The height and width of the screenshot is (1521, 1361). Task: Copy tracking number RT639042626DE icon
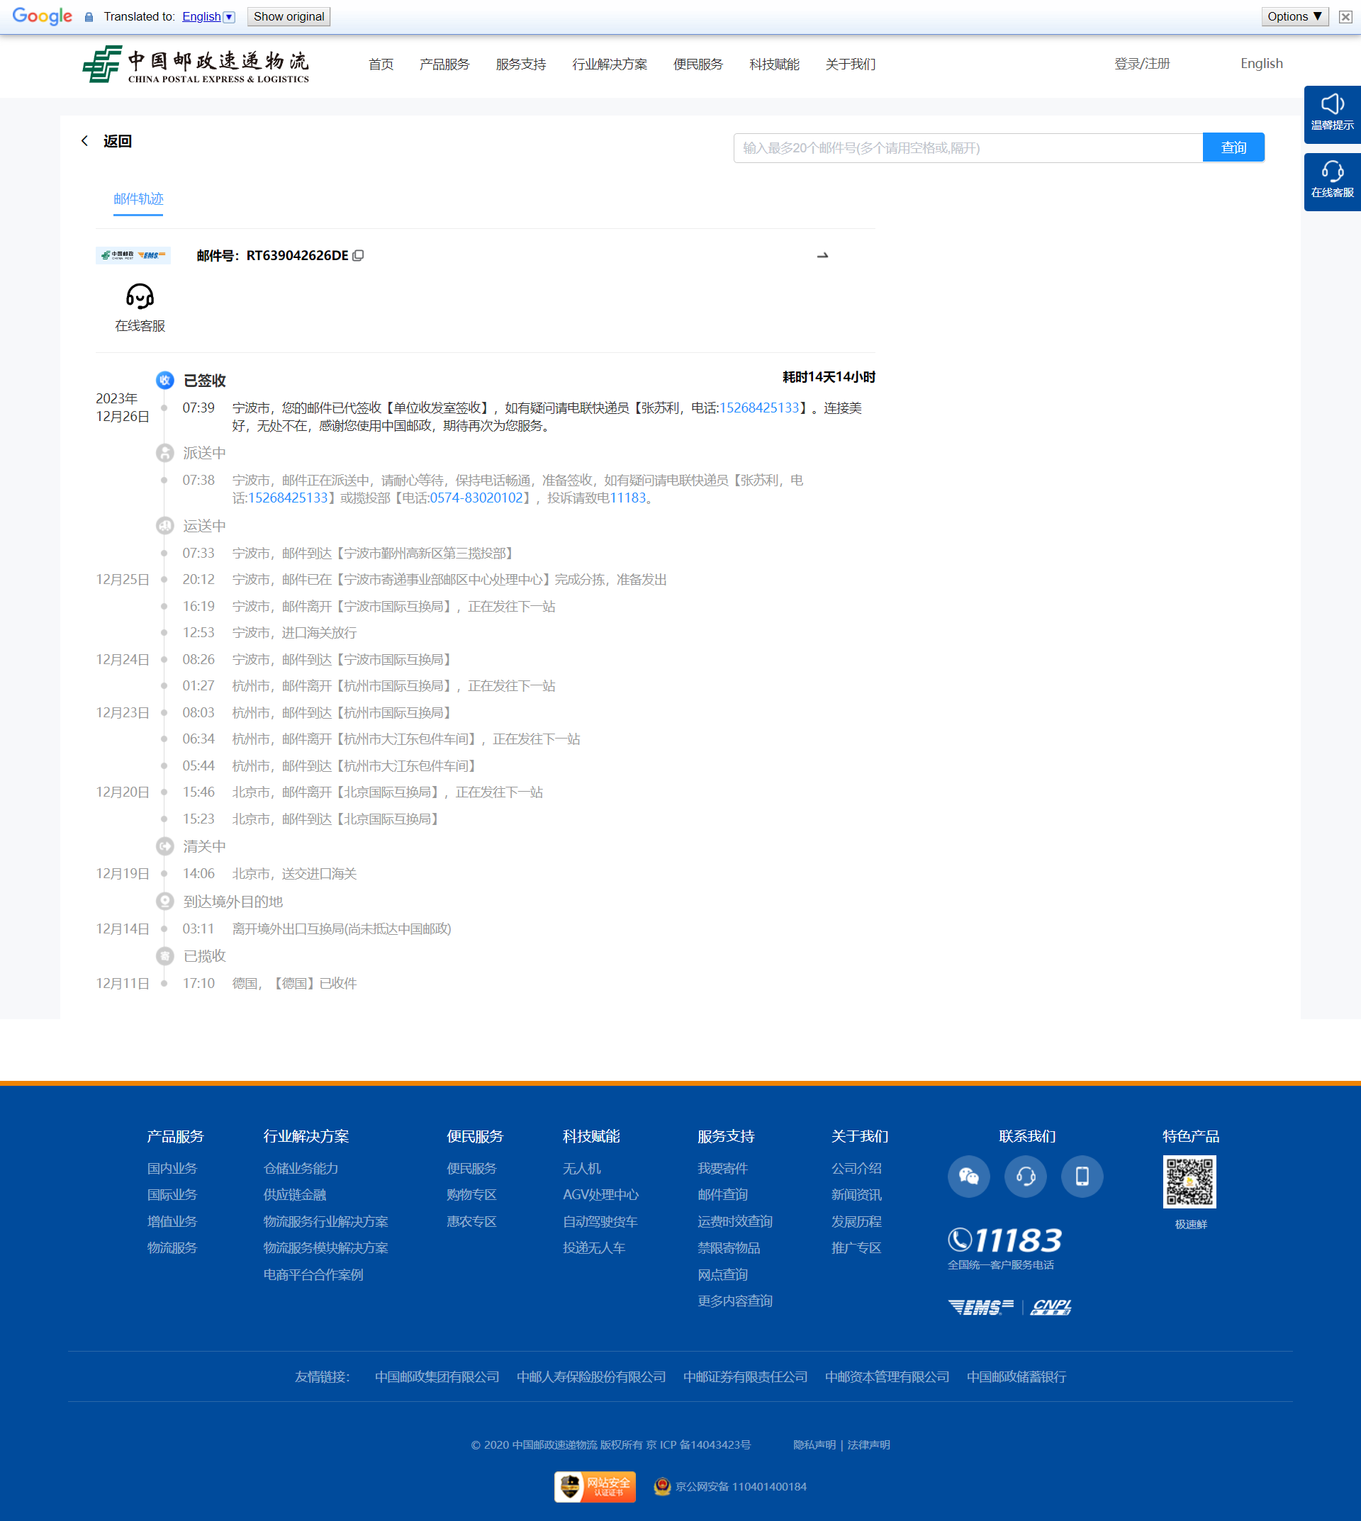coord(358,256)
